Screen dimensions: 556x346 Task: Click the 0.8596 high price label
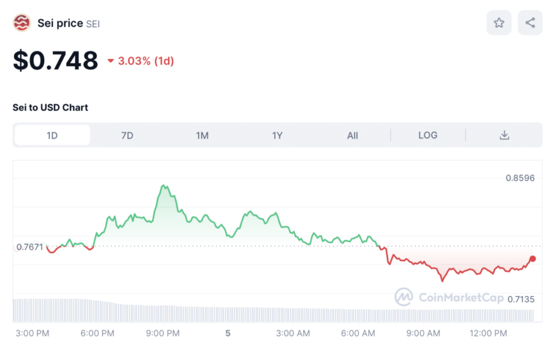point(521,178)
